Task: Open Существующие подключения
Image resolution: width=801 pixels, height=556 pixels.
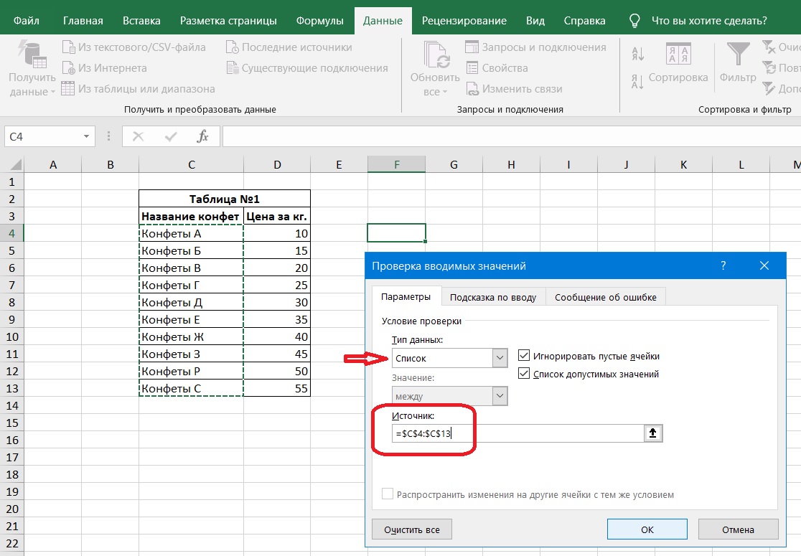Action: point(307,68)
